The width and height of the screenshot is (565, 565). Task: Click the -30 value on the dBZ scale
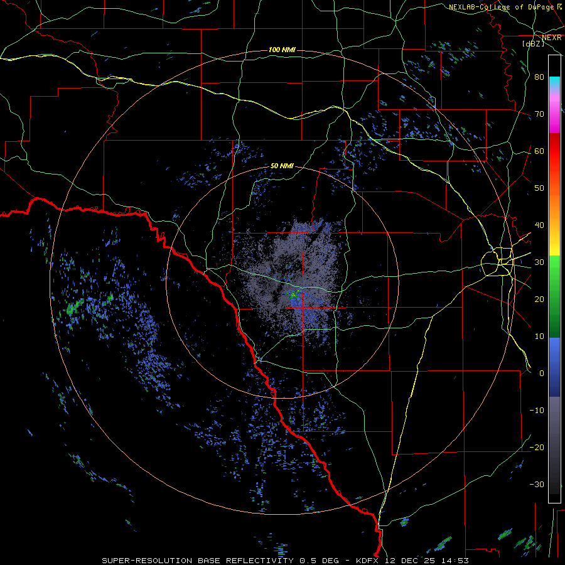coord(537,484)
